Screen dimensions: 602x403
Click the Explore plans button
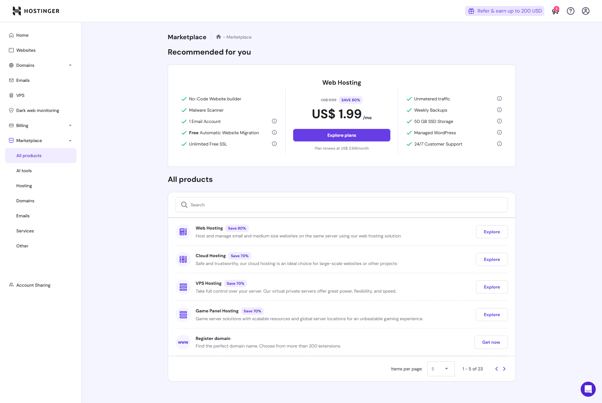(341, 135)
